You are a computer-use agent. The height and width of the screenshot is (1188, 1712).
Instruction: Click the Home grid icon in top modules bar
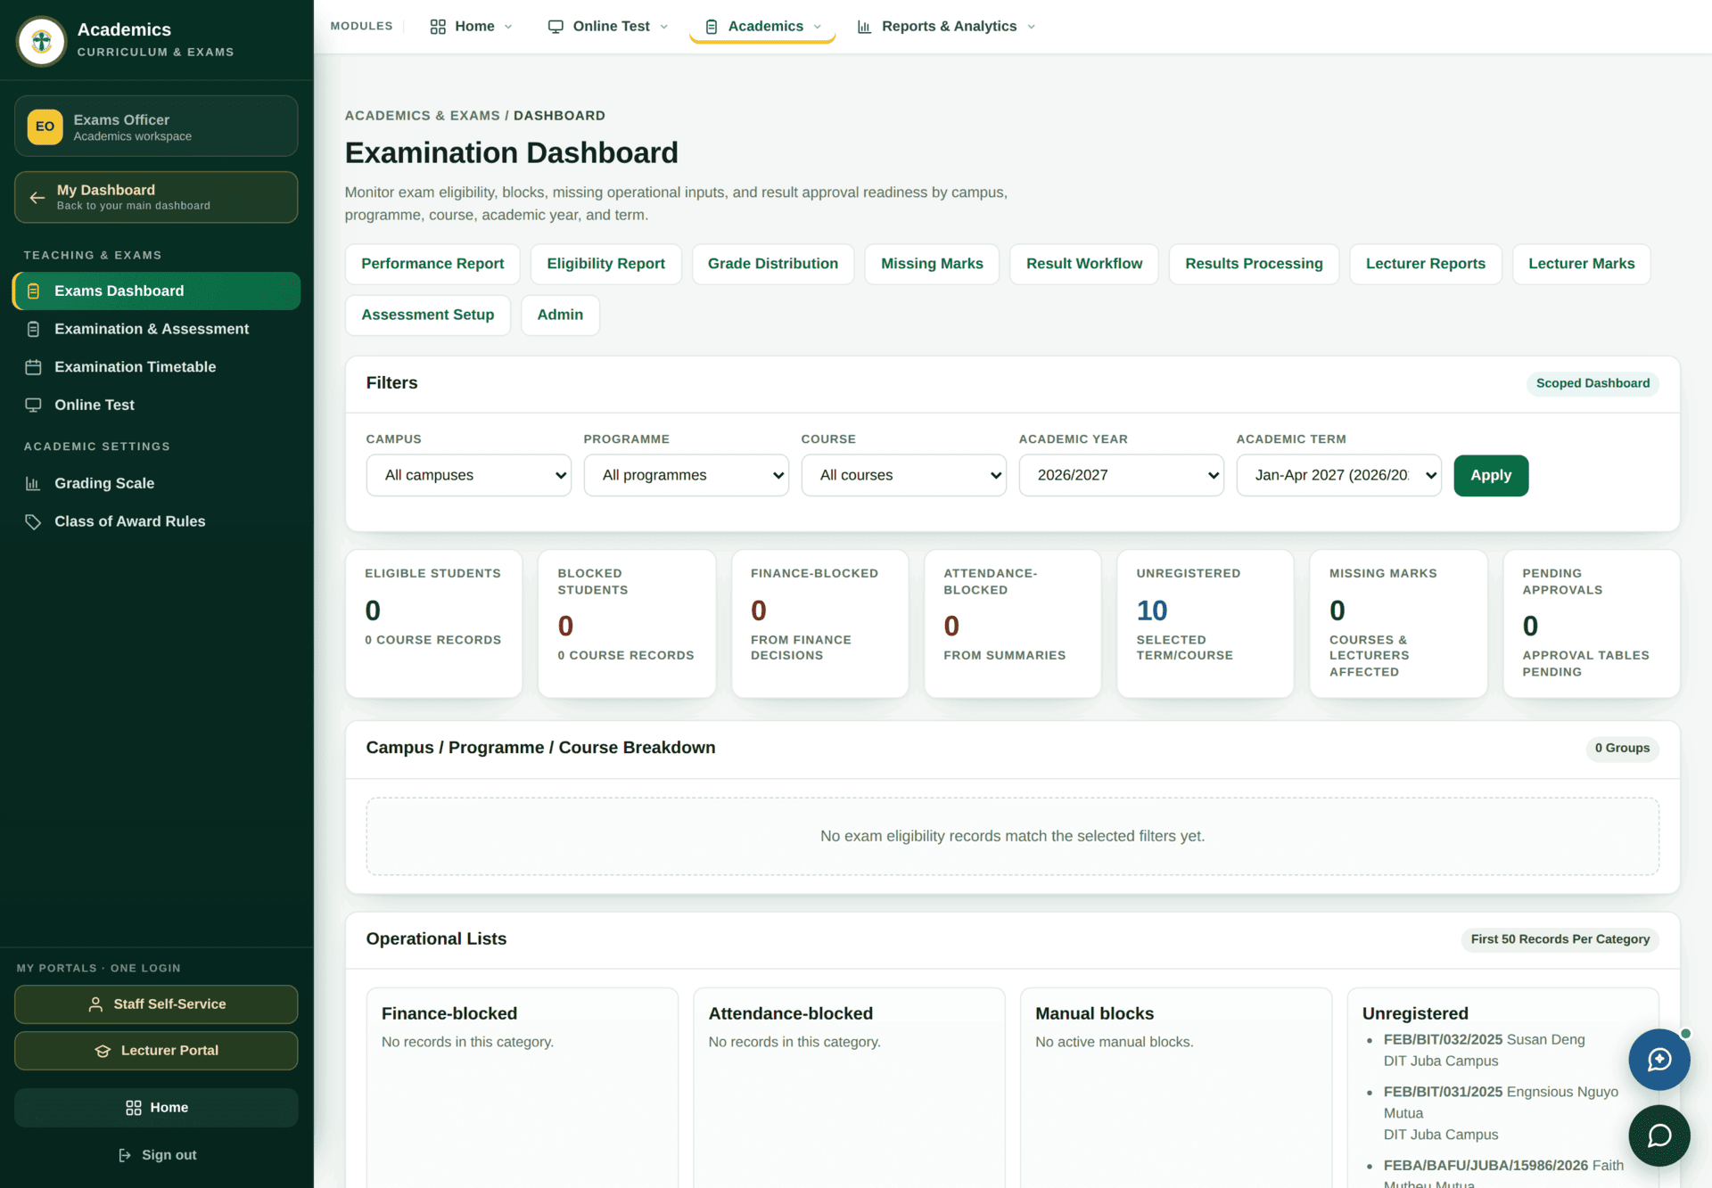[x=438, y=27]
